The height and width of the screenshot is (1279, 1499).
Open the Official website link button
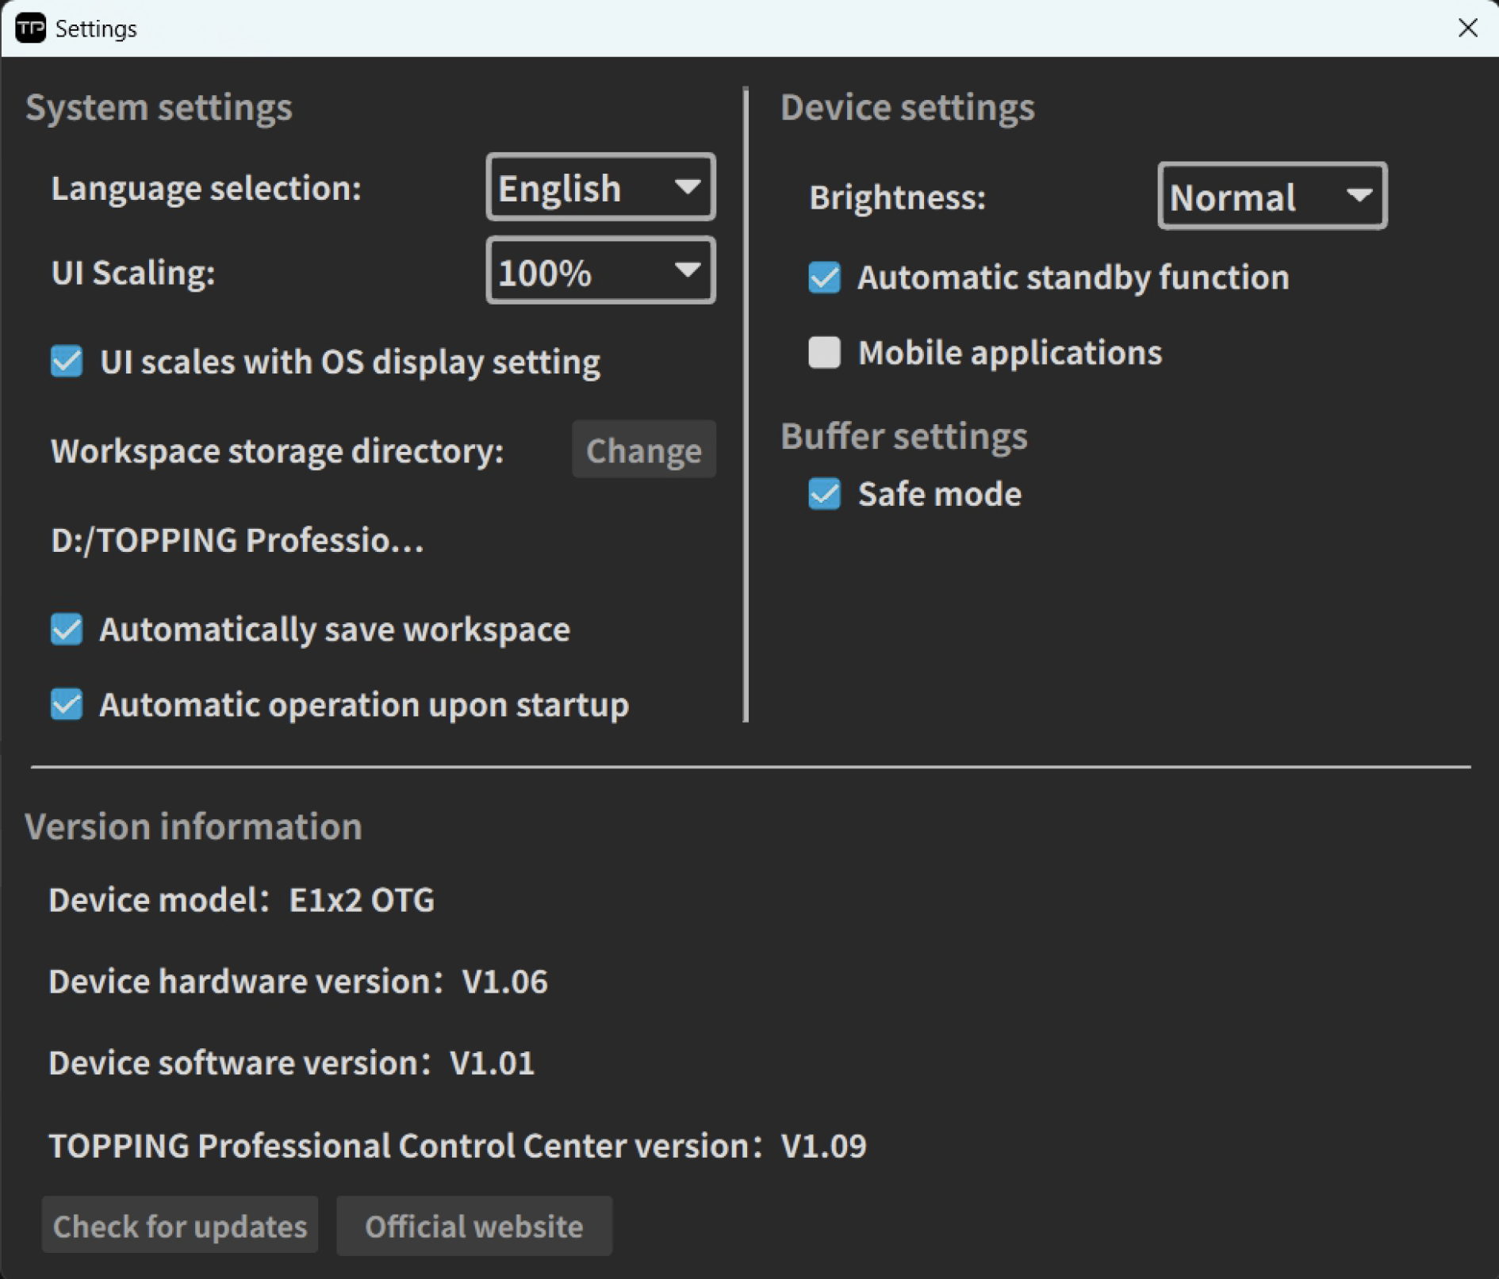pyautogui.click(x=473, y=1226)
